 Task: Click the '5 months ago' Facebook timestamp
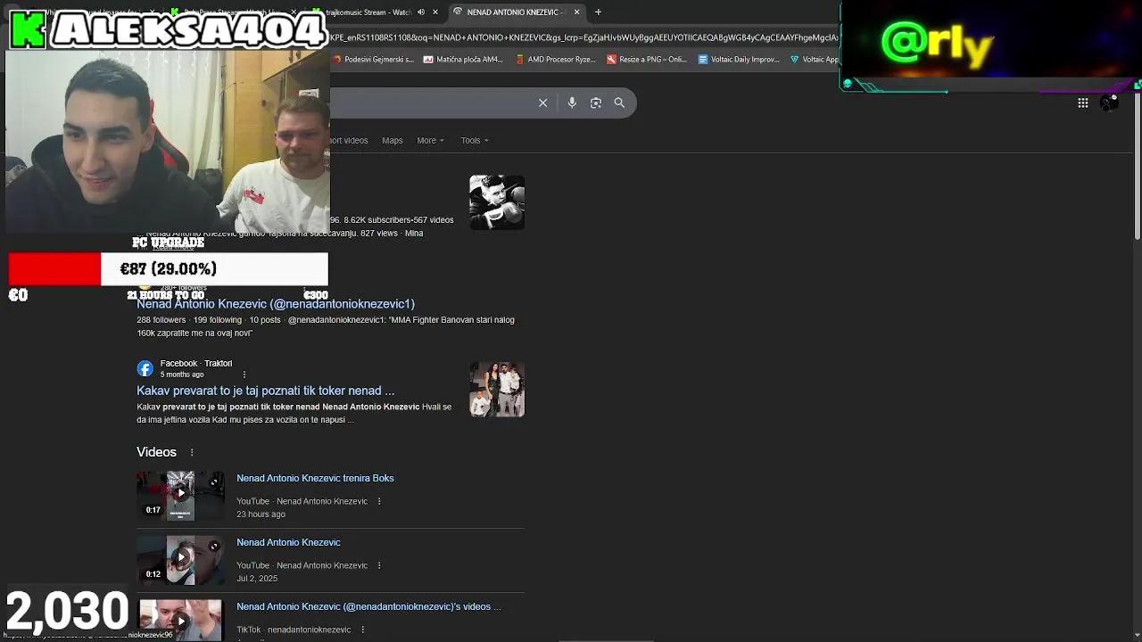pos(182,374)
